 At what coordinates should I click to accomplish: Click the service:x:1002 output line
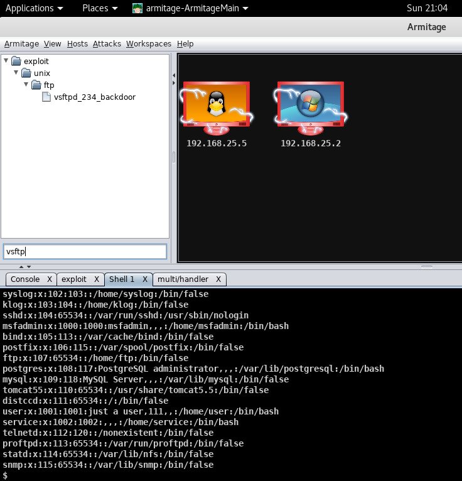(x=121, y=422)
